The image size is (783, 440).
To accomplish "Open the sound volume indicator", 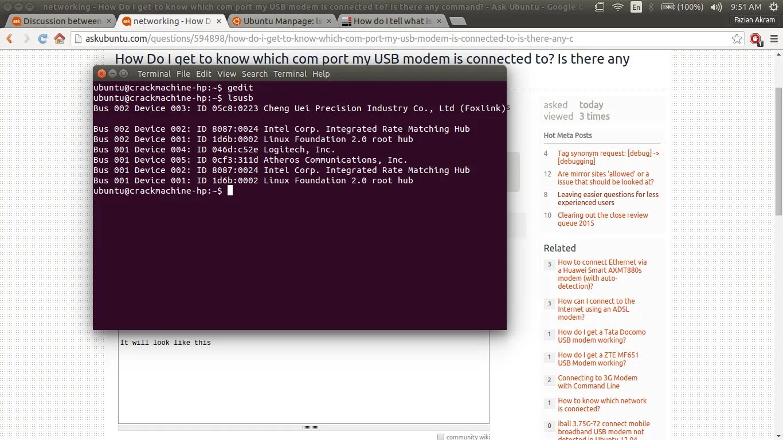I will (x=716, y=7).
